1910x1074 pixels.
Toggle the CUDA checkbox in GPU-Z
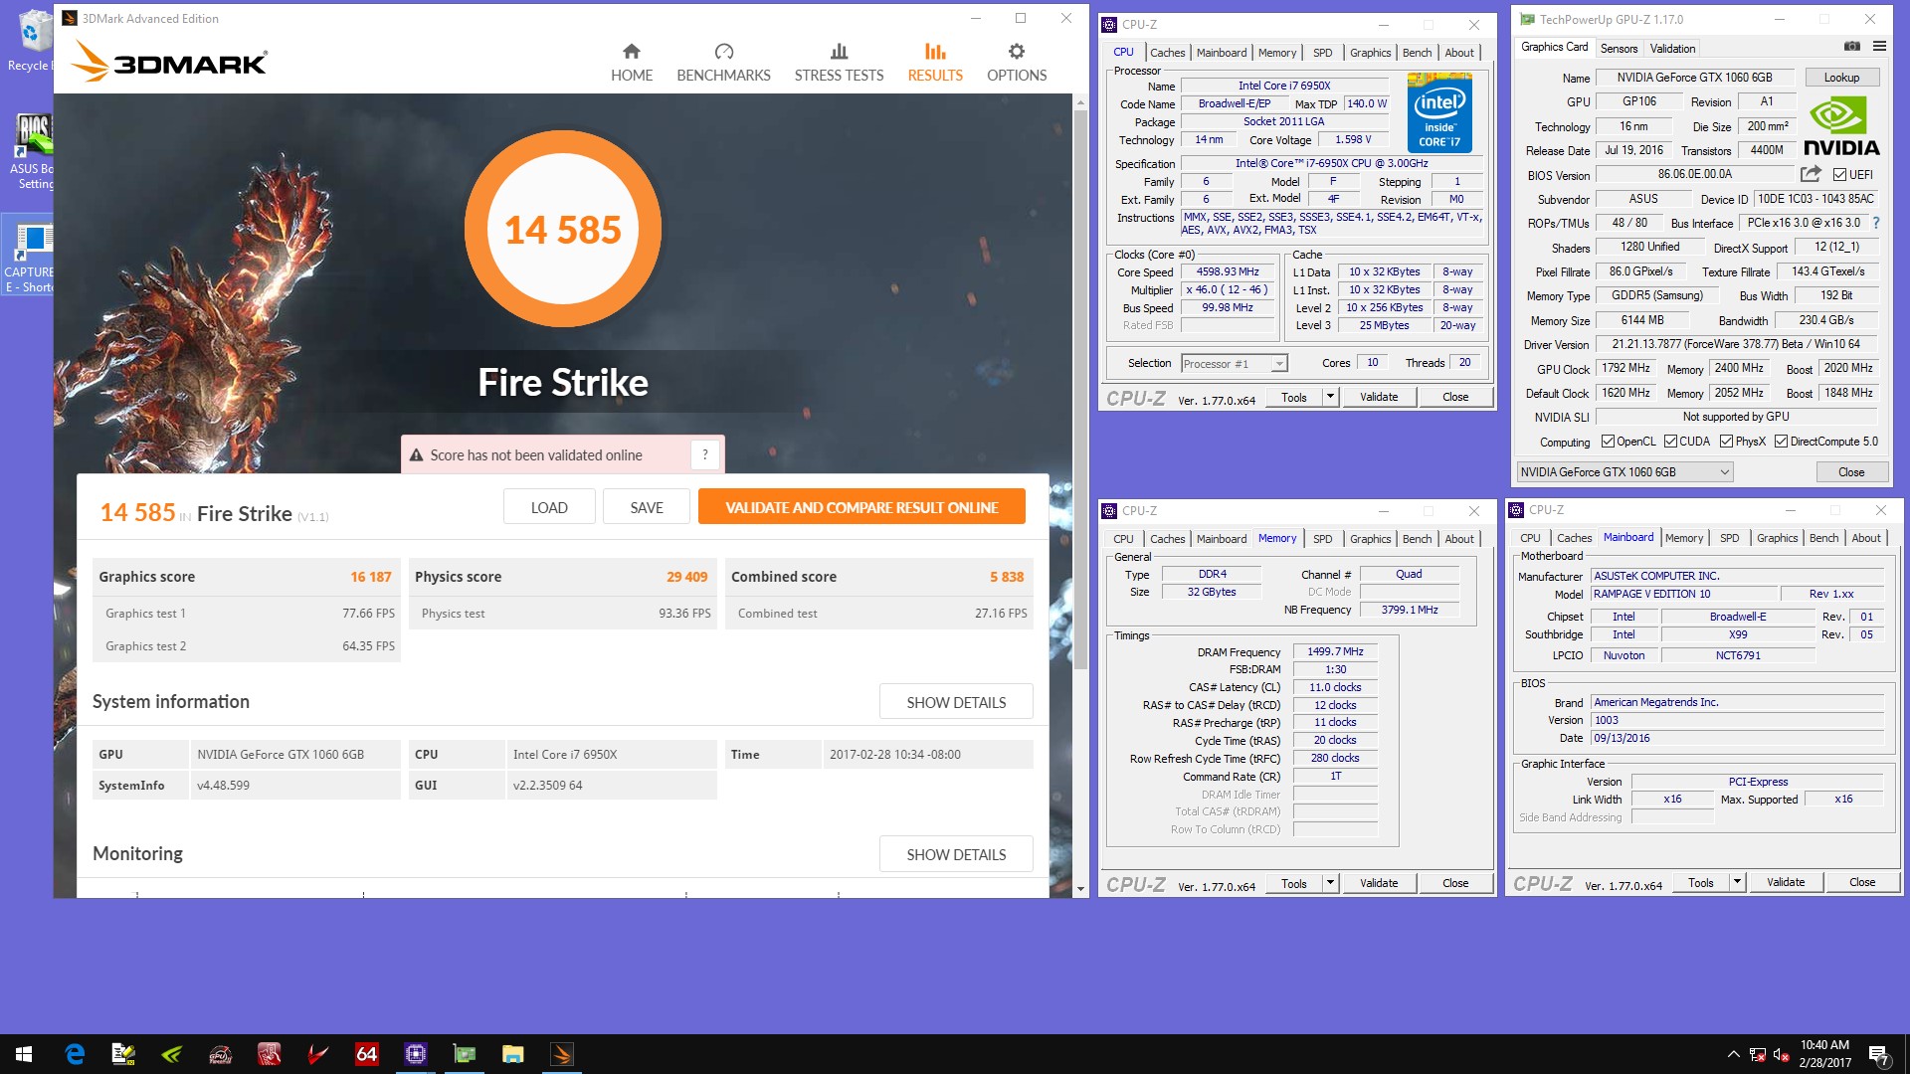point(1670,442)
